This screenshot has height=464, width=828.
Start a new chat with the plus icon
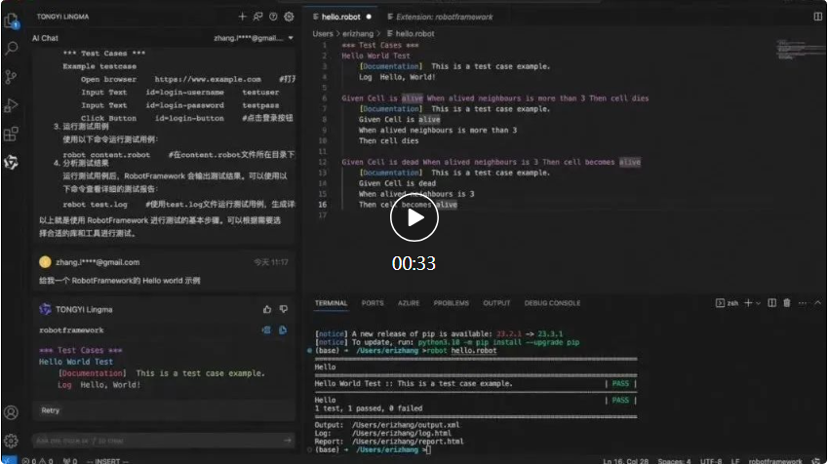point(243,17)
